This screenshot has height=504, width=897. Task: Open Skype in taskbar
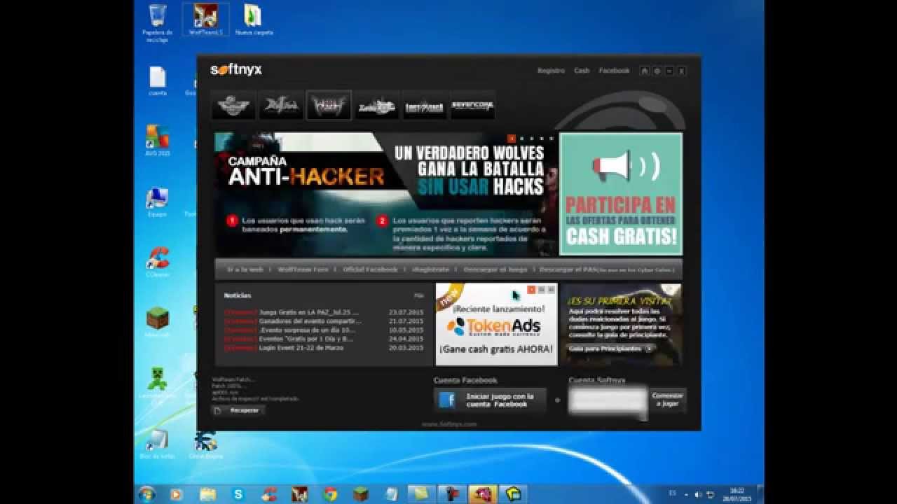tap(238, 494)
